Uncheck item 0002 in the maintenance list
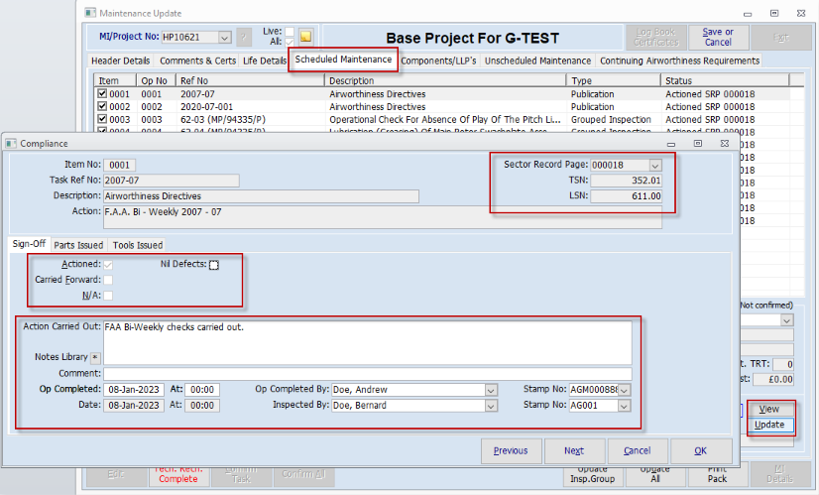Viewport: 819px width, 495px height. (x=103, y=106)
